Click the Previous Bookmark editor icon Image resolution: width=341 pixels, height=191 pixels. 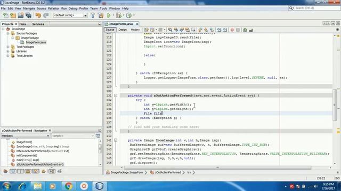(200, 30)
